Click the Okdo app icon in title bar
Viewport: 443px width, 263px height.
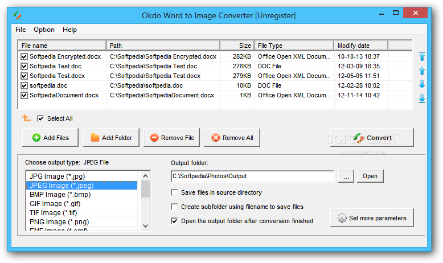click(17, 15)
